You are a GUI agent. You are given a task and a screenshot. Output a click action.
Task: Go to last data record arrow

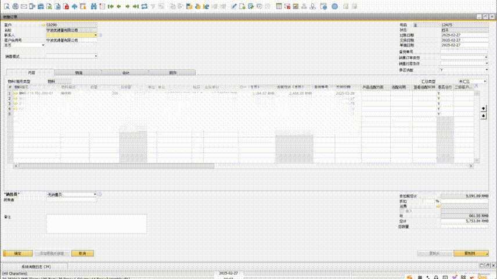135,6
